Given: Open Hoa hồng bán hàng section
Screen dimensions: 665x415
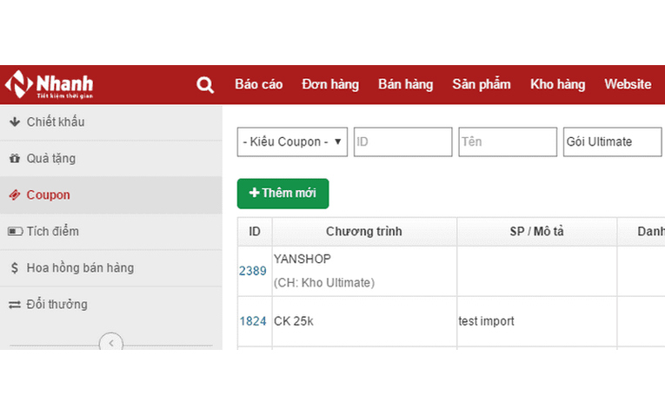Looking at the screenshot, I should coord(111,267).
